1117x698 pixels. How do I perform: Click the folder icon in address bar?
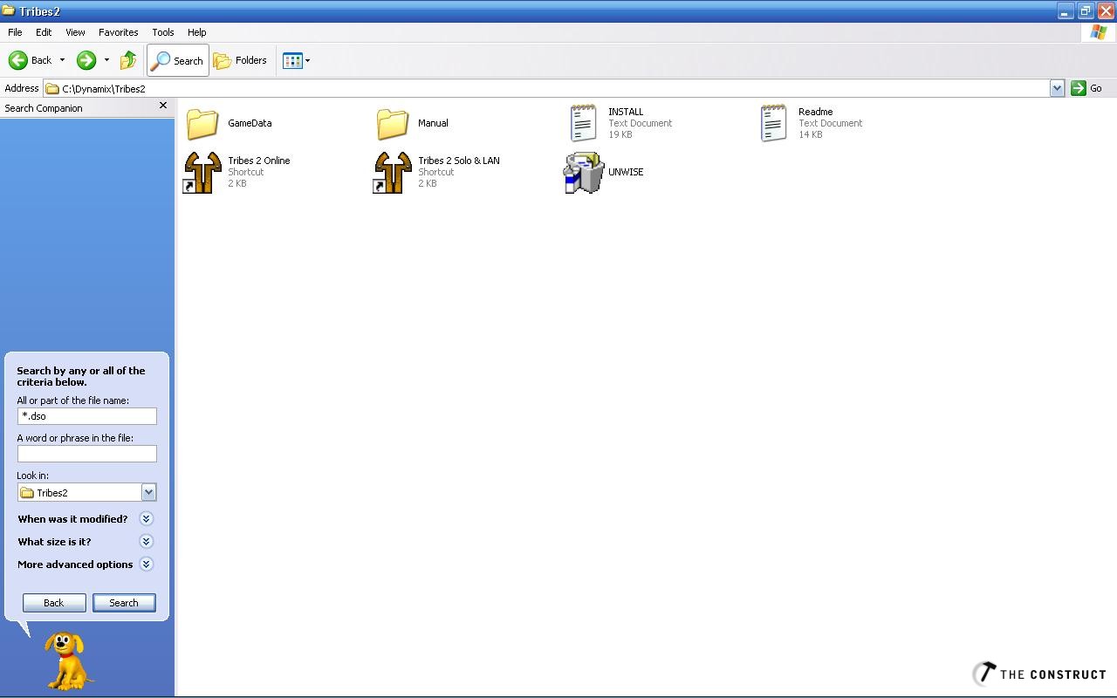(52, 88)
